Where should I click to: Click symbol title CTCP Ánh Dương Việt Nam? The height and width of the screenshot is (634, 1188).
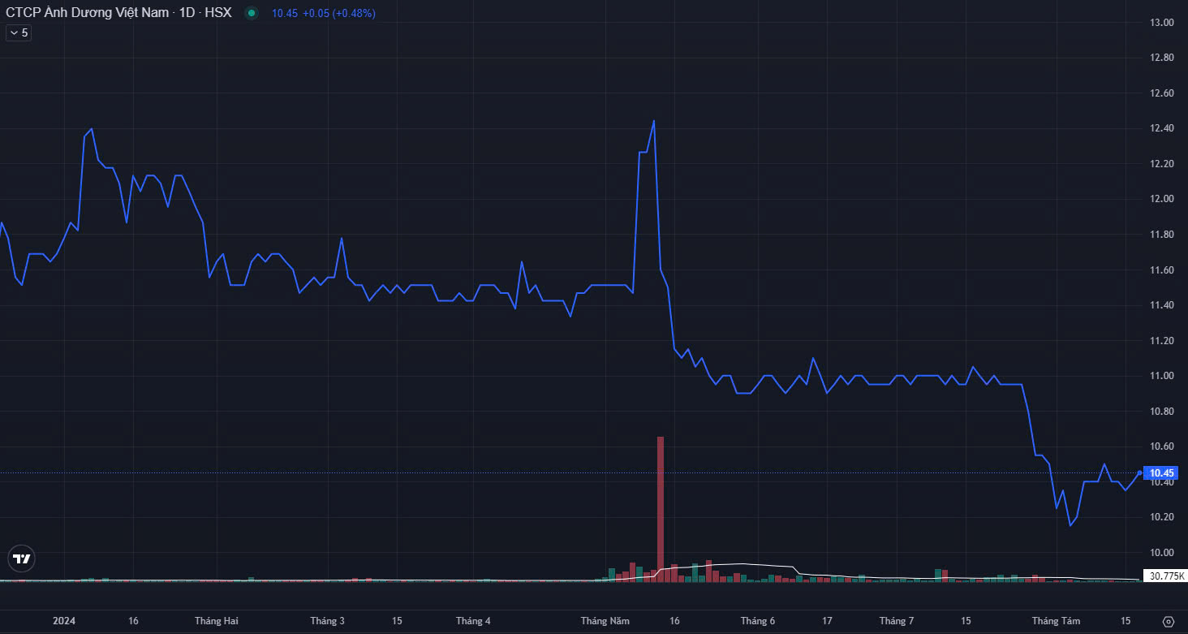point(88,13)
